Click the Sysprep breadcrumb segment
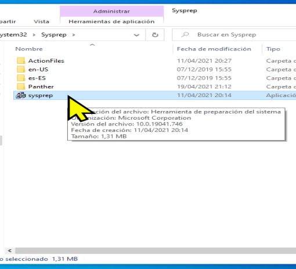 (x=54, y=35)
